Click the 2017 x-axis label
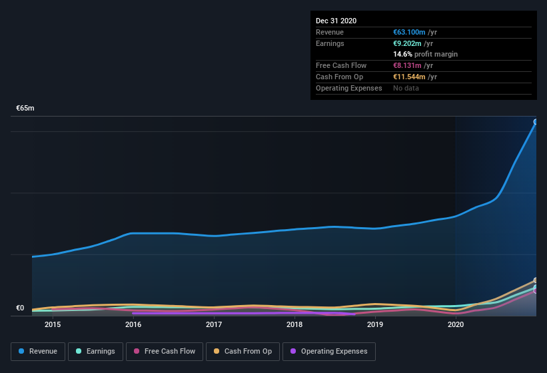Screen dimensions: 547x373 (214, 324)
